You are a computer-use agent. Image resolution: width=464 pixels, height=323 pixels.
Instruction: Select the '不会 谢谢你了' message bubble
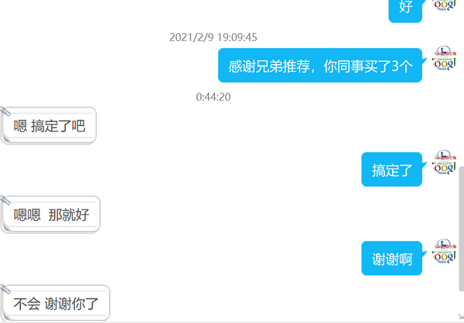pos(56,304)
